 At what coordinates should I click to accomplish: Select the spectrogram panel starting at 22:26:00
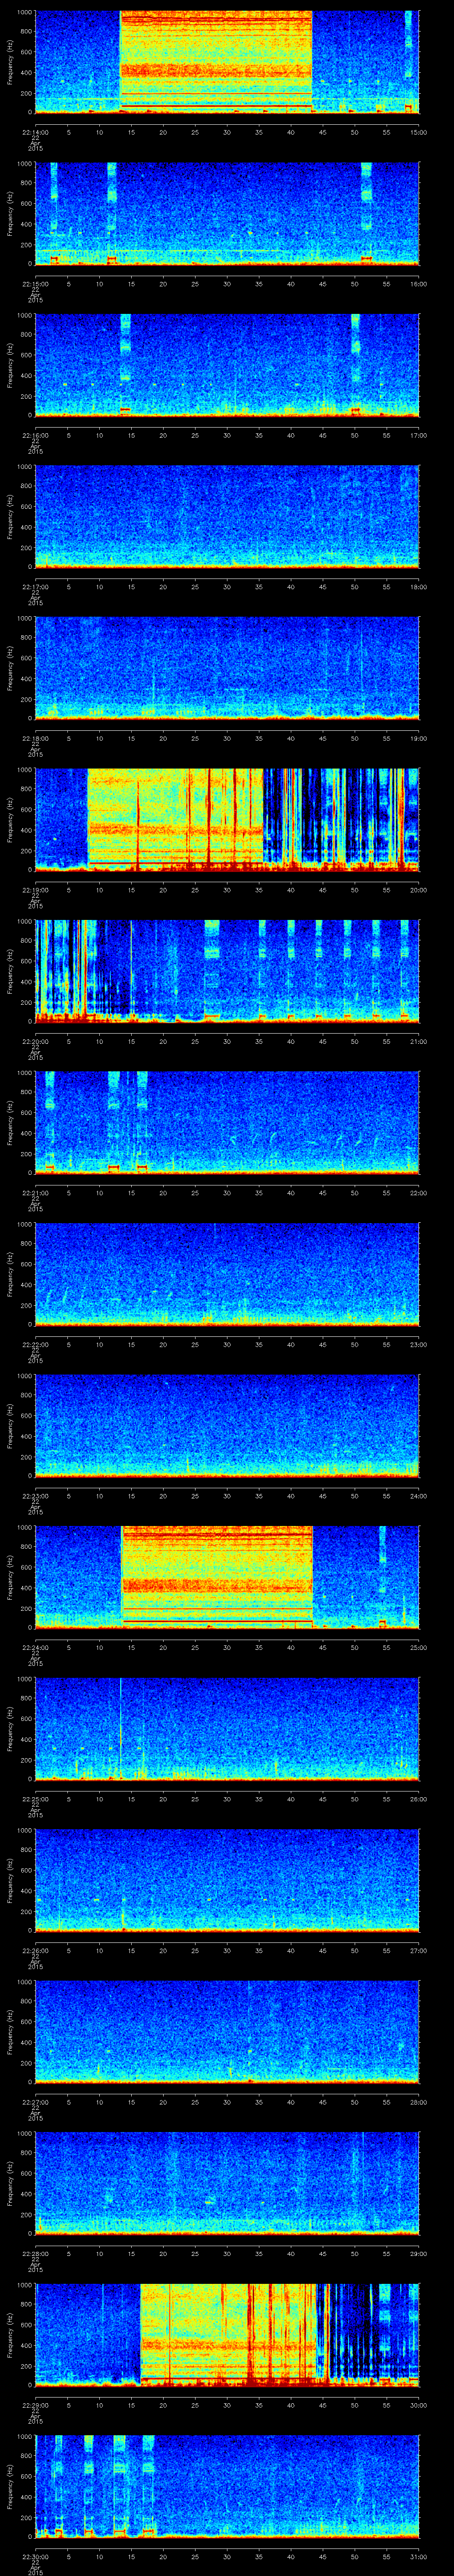pos(227,1880)
